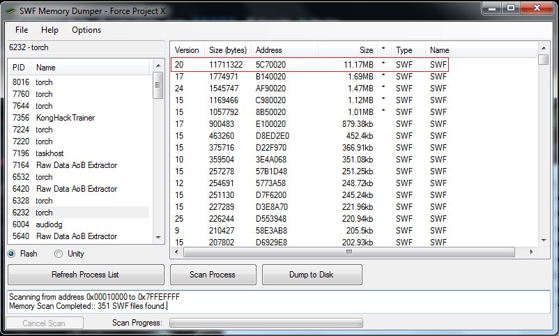Select KongHackTrainer process with PID 7356

(66, 118)
